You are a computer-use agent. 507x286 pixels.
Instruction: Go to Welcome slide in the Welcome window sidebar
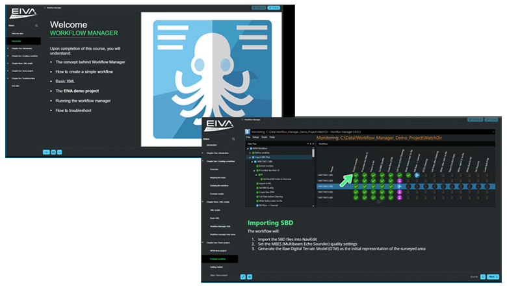18,33
